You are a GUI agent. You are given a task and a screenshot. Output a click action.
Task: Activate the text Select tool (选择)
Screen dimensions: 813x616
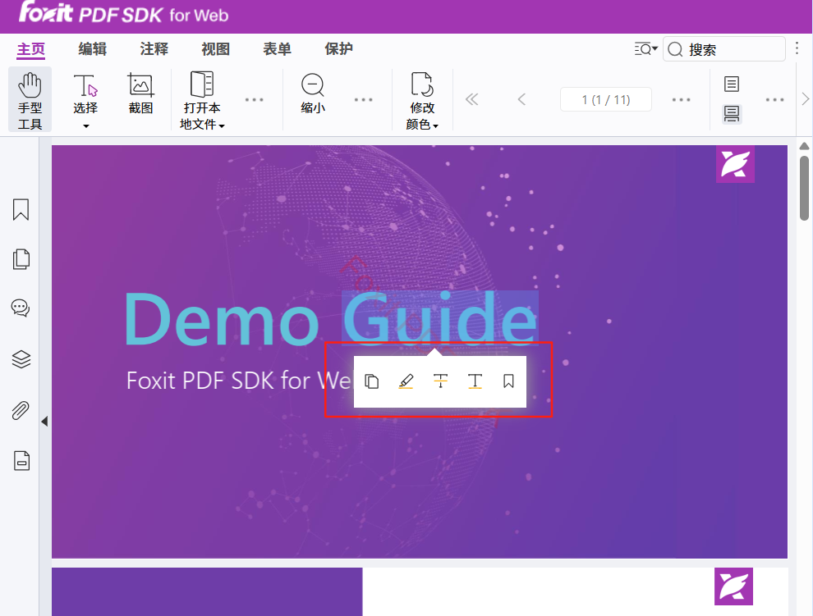85,94
